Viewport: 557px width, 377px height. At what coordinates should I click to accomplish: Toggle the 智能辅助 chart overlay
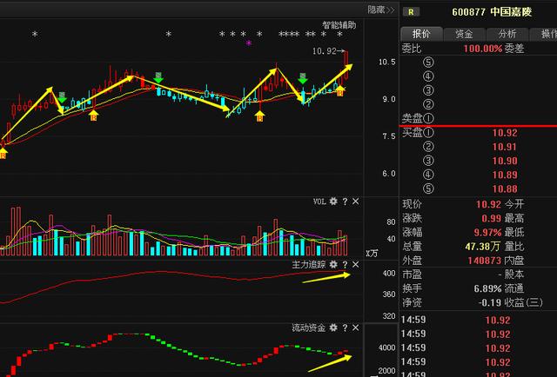339,26
